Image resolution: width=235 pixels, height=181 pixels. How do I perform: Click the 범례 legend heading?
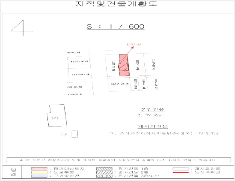coord(13,172)
